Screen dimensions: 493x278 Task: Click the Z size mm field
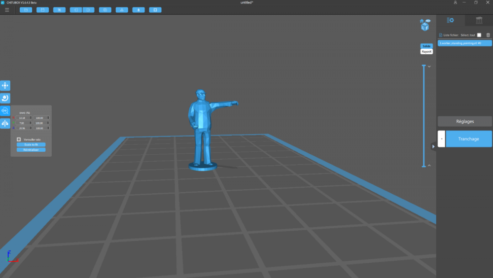(23, 128)
